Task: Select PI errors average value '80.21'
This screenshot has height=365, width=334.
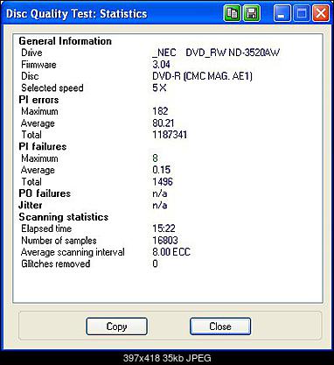Action: 164,123
